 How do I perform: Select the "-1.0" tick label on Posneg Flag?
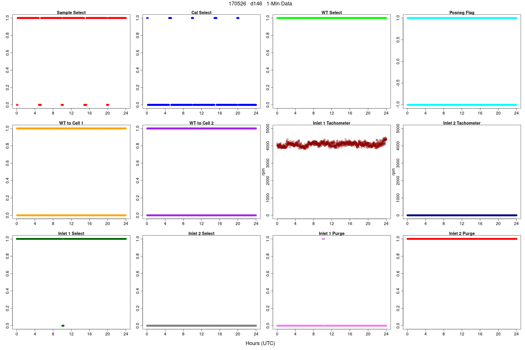pyautogui.click(x=398, y=105)
